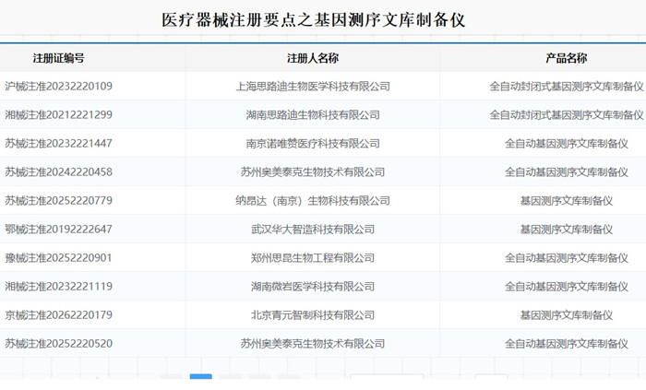Select registration number 湘械注准20212221299
Image resolution: width=646 pixels, height=390 pixels.
coord(58,114)
